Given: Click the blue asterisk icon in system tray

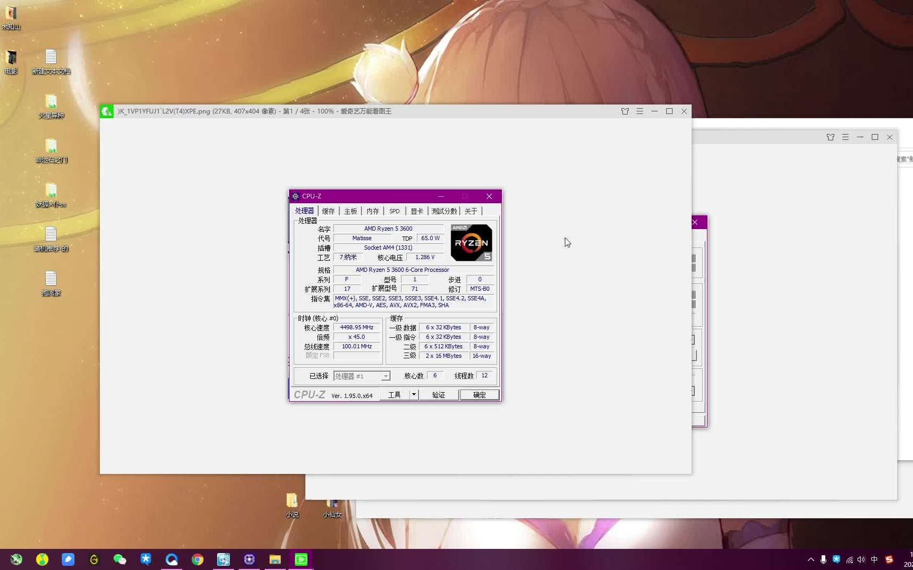Looking at the screenshot, I should pyautogui.click(x=836, y=559).
